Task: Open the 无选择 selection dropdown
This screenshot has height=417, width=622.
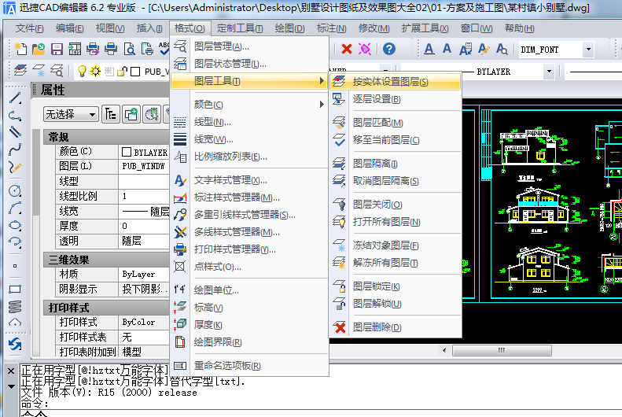Action: [71, 115]
